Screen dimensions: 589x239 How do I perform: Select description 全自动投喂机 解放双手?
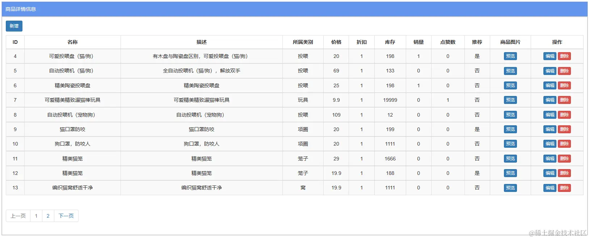pos(202,71)
